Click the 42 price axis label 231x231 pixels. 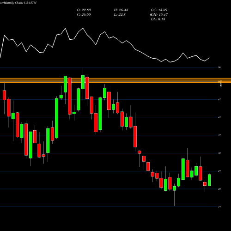tap(219, 117)
